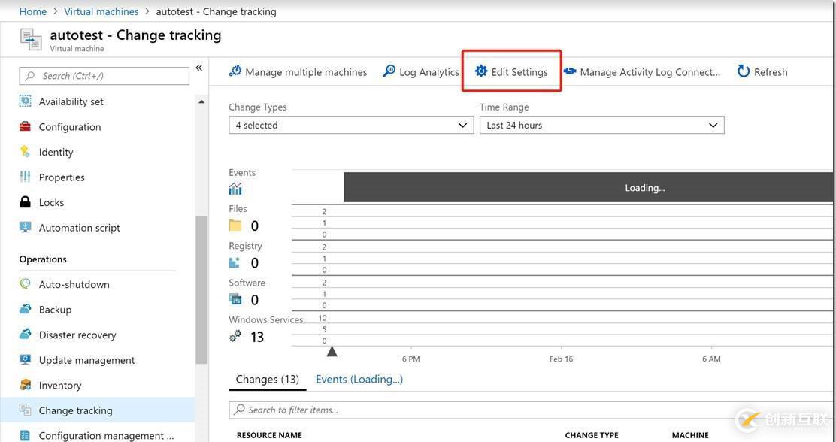Open Log Analytics from toolbar

421,71
